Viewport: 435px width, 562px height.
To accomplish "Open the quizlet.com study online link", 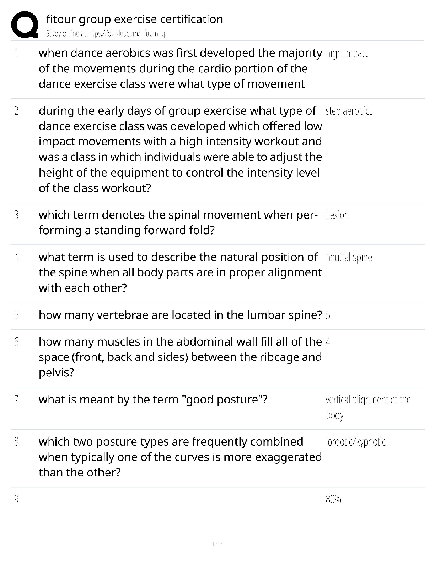I will click(x=106, y=34).
